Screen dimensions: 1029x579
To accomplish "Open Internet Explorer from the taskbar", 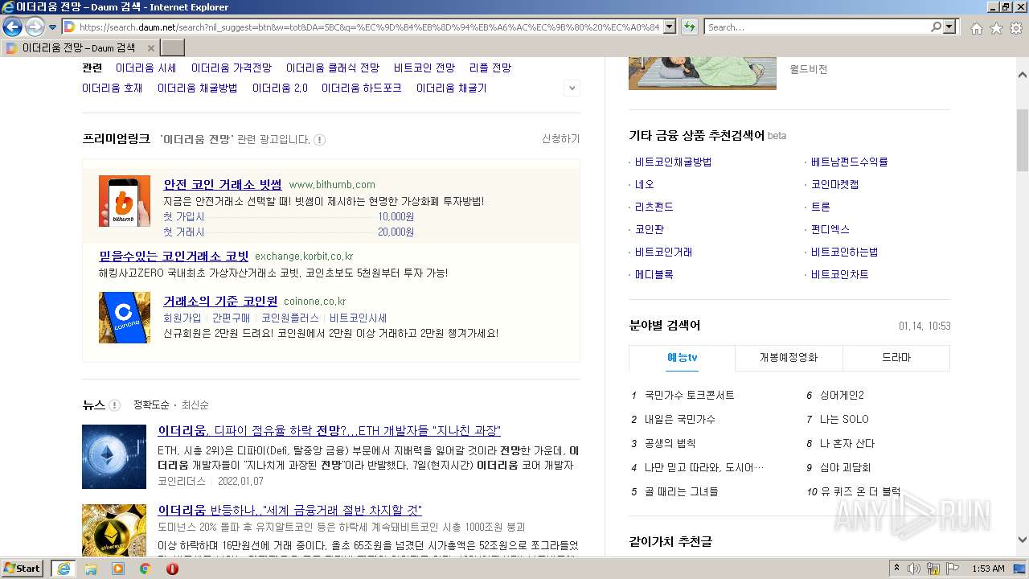I will pos(63,569).
